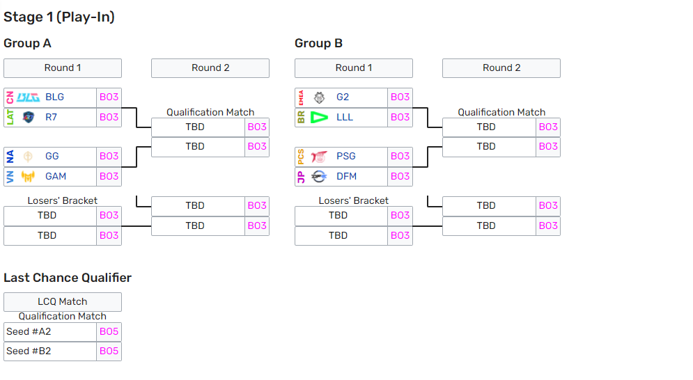The width and height of the screenshot is (693, 380).
Task: Click the LLL team logo
Action: [319, 117]
